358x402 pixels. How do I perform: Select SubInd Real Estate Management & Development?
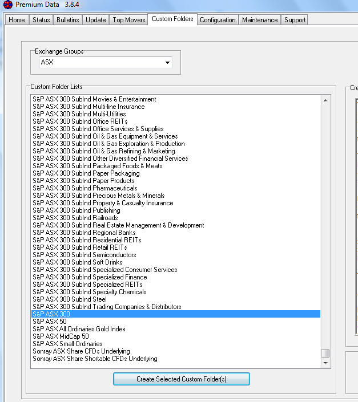click(176, 225)
